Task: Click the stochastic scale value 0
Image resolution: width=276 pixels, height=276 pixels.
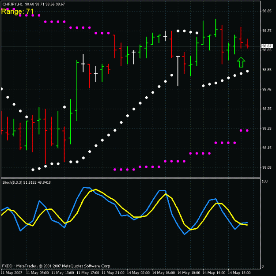Action: [263, 266]
